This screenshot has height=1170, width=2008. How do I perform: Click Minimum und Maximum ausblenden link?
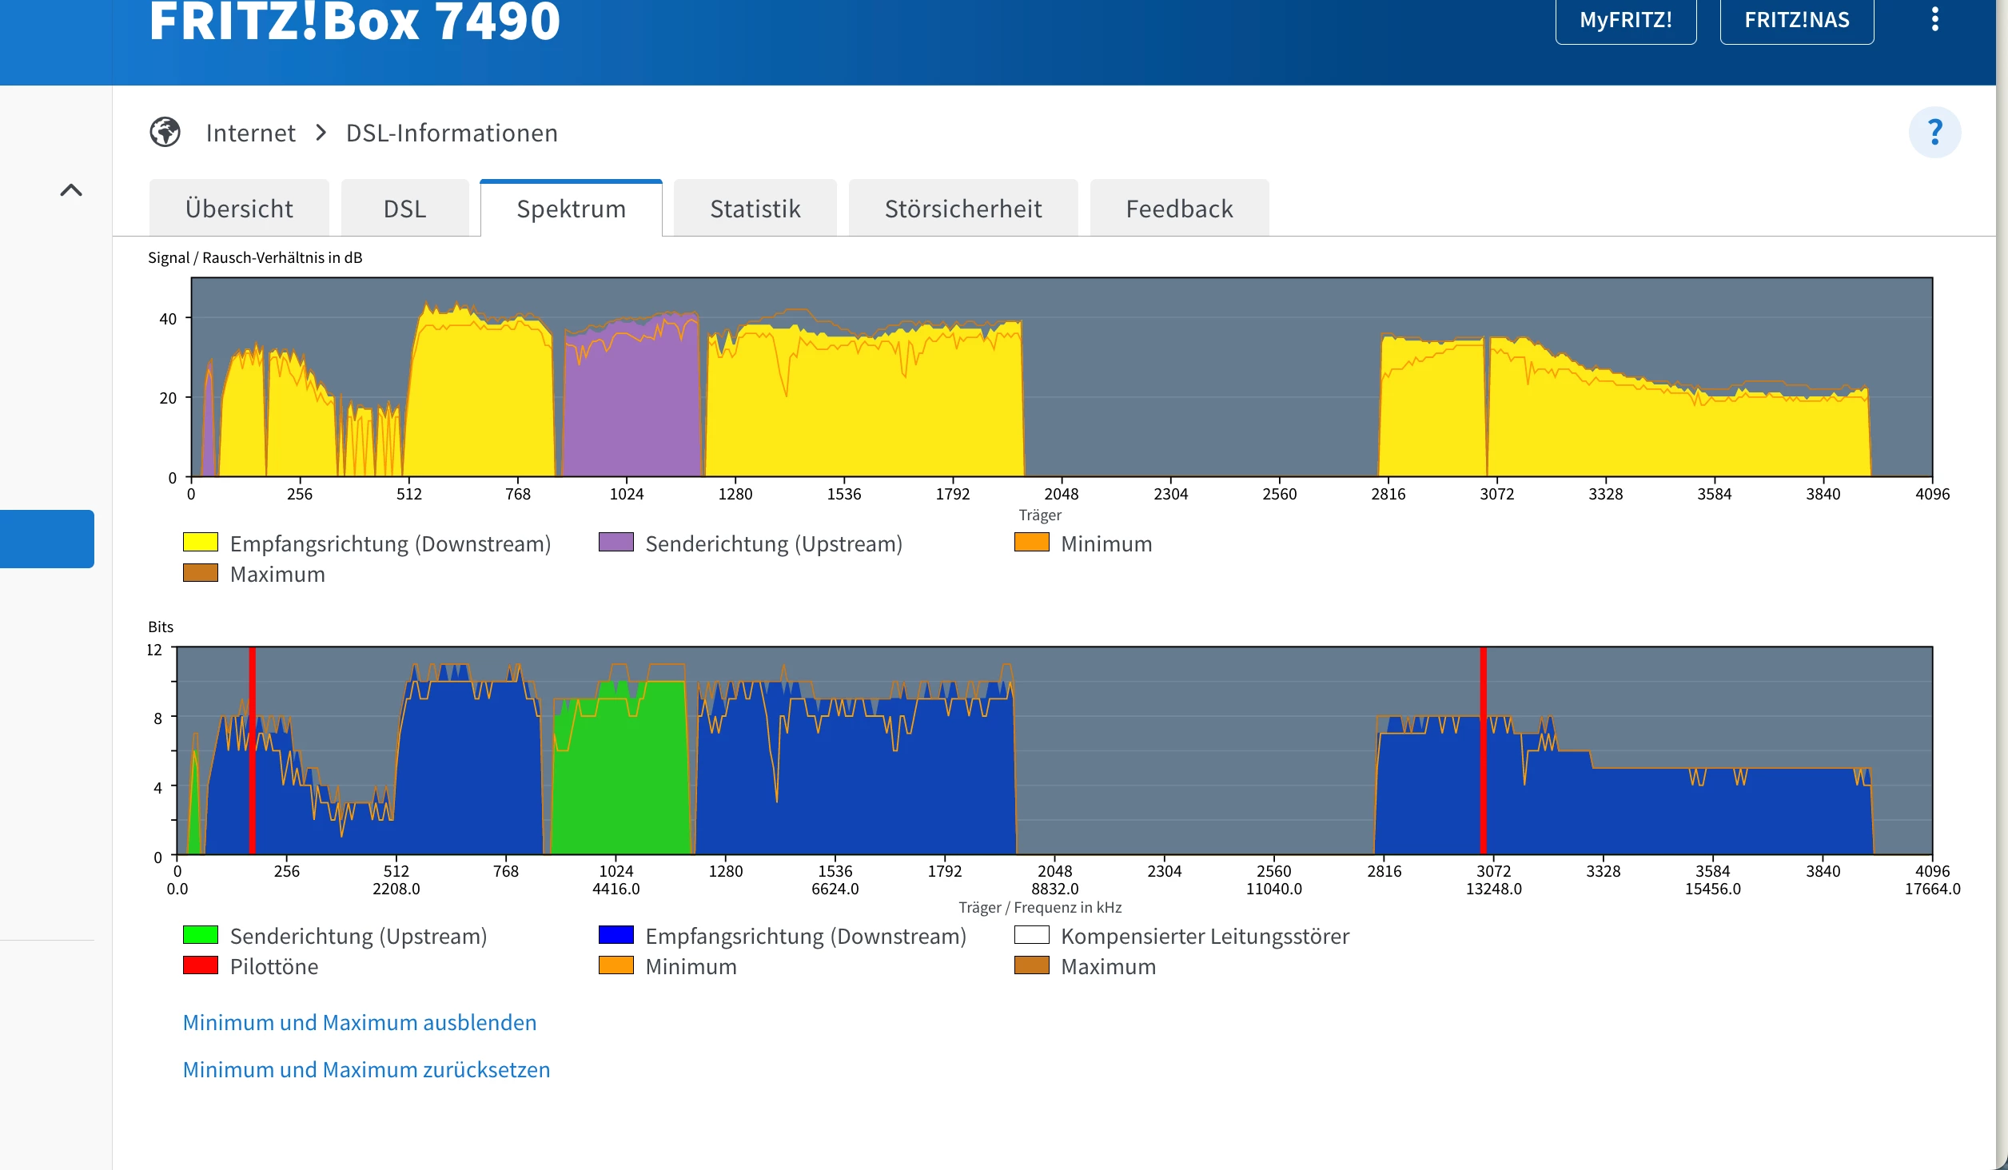pos(360,1022)
